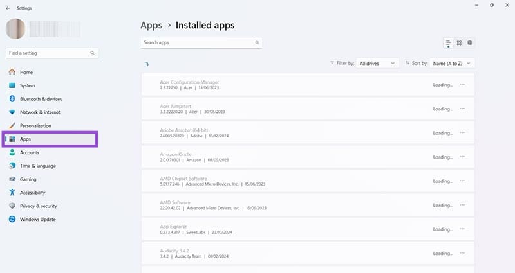Open more options for App Explorer

[462, 229]
